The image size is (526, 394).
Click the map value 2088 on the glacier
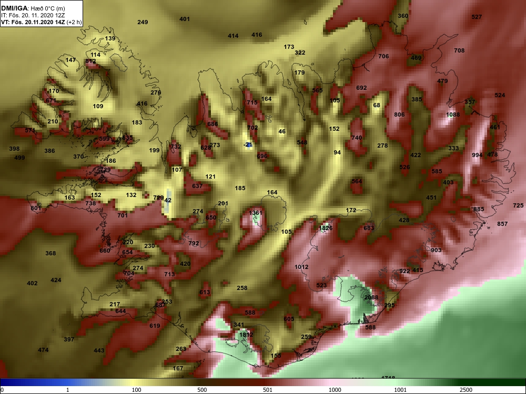point(371,297)
